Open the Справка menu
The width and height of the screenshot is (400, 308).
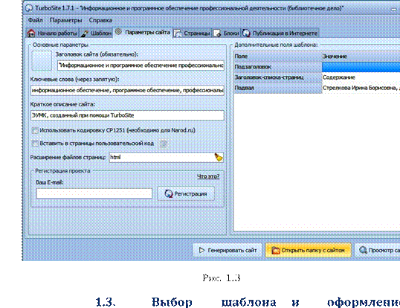click(100, 20)
